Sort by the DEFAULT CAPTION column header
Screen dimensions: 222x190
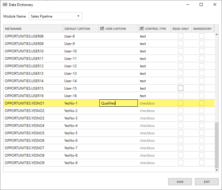[80, 29]
